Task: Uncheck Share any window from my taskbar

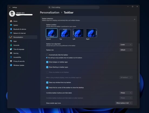Action: (x=47, y=82)
